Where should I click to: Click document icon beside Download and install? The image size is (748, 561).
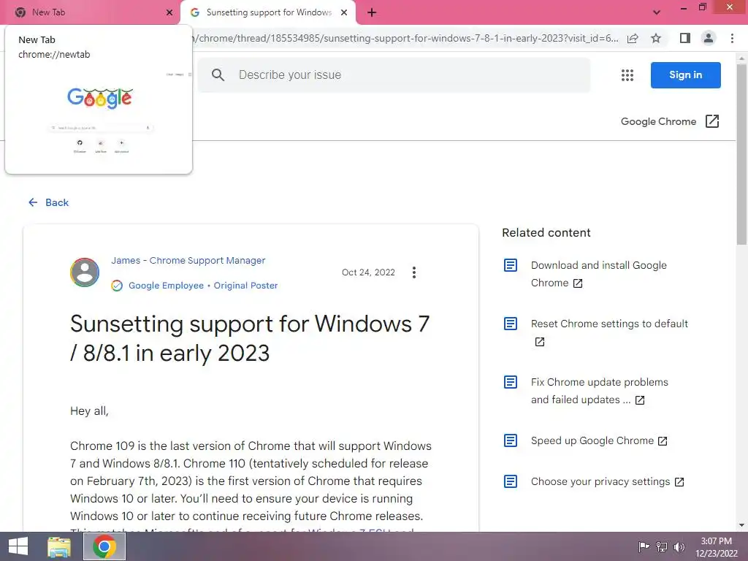point(511,265)
